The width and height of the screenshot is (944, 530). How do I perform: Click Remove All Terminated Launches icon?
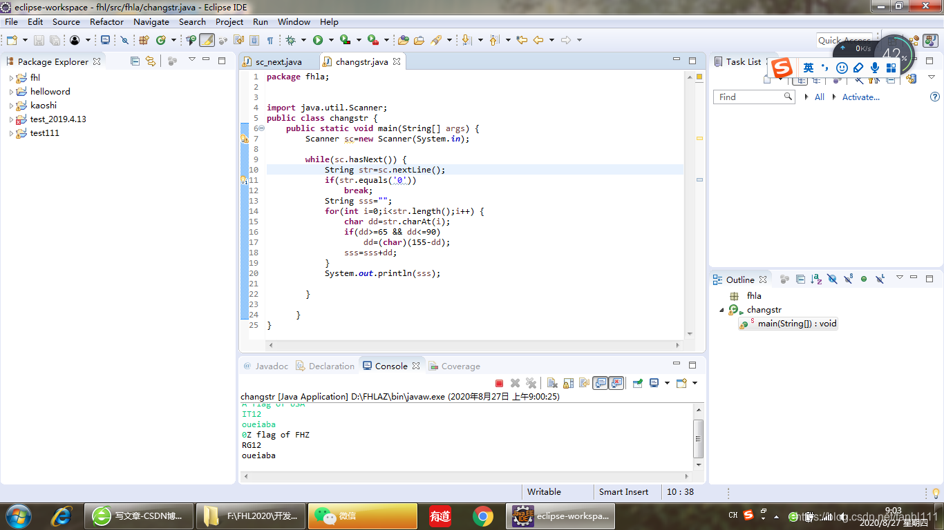531,383
